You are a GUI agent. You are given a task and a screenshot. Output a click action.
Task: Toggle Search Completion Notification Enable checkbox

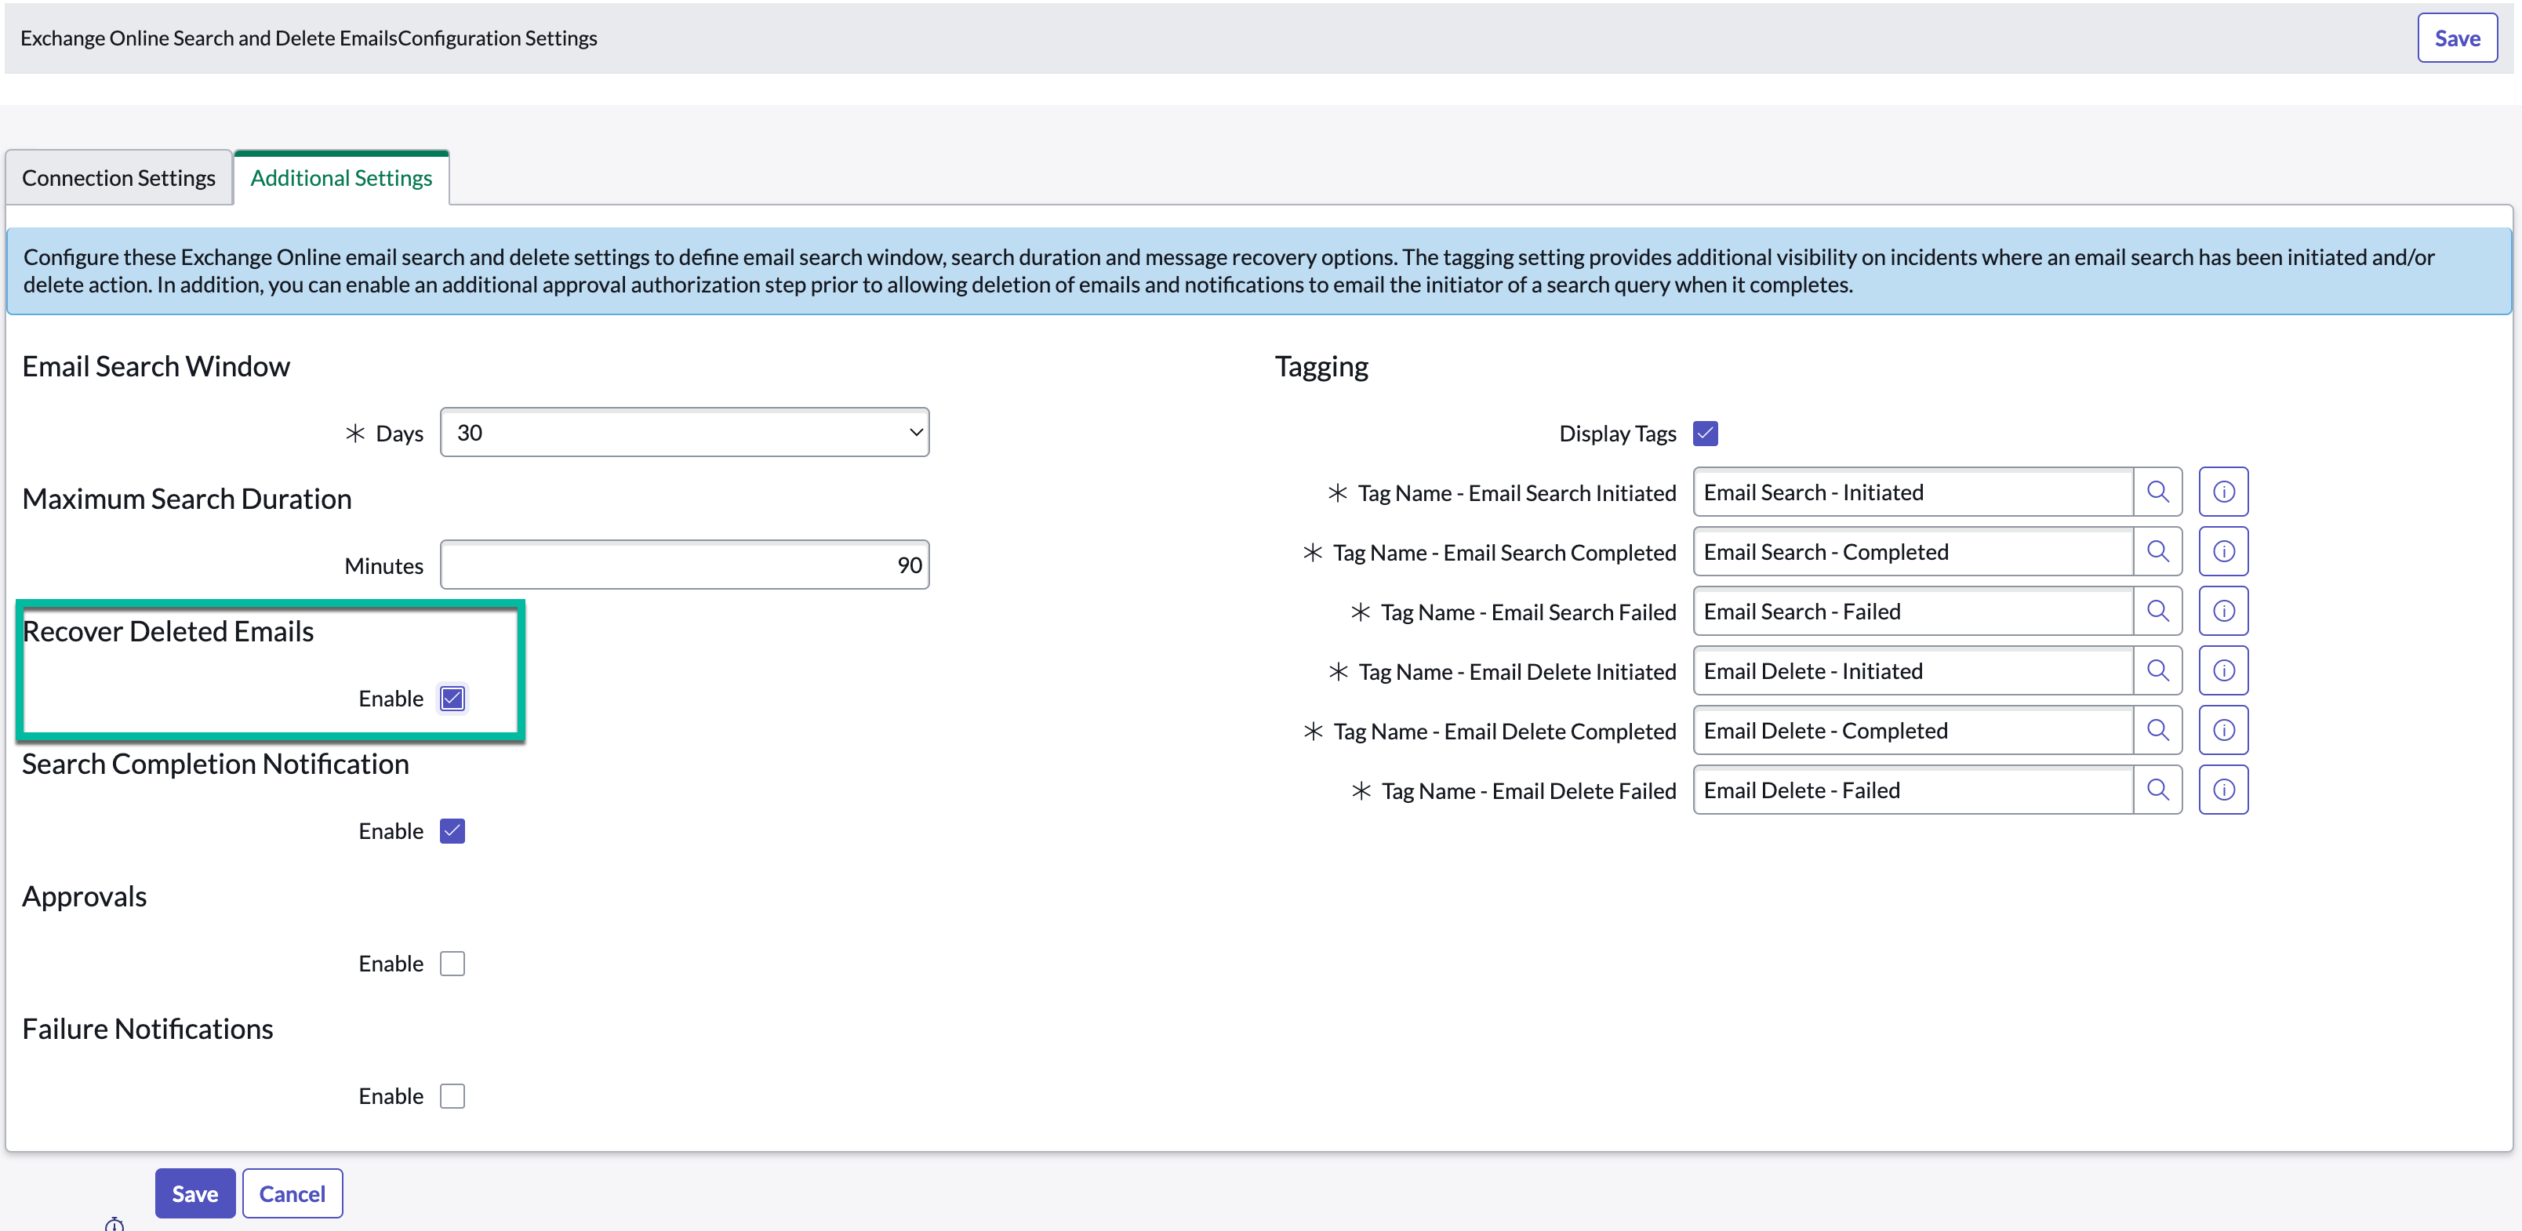point(452,832)
